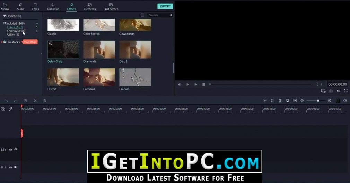Viewport: 350px width, 183px height.
Task: Enter fullscreen preview mode
Action: click(346, 91)
